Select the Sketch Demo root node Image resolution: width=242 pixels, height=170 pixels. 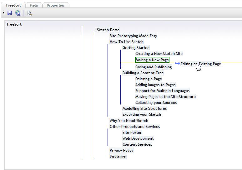(x=108, y=30)
